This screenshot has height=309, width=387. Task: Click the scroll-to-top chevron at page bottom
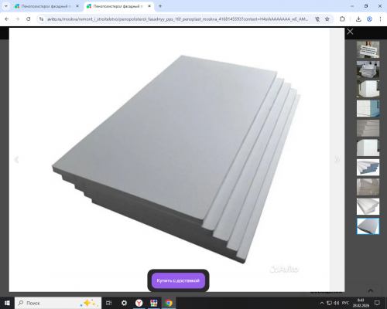(x=371, y=290)
